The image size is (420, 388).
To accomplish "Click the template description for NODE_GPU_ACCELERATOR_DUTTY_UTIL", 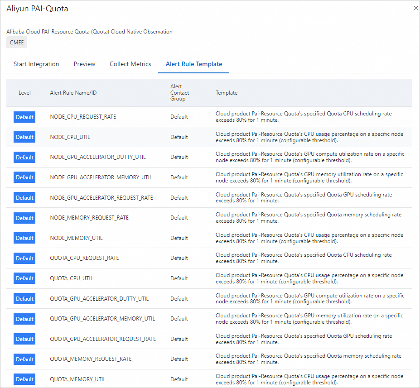I will click(x=310, y=157).
